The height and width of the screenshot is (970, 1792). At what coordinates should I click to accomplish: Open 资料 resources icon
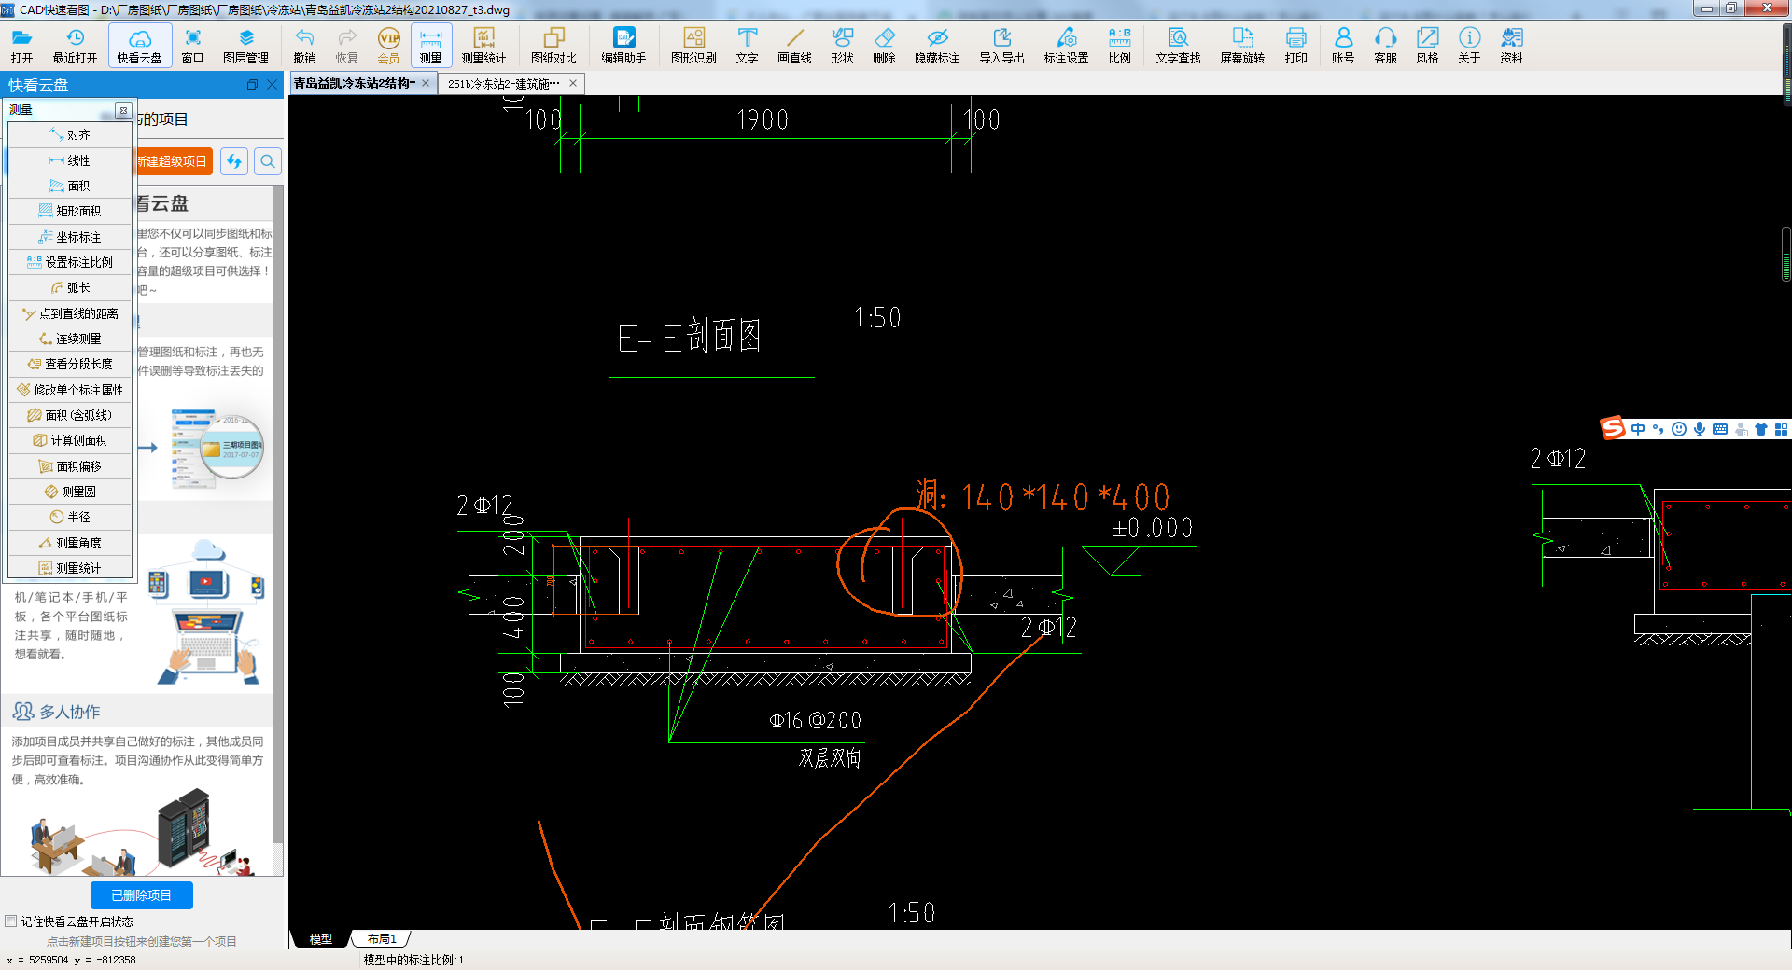[1511, 45]
